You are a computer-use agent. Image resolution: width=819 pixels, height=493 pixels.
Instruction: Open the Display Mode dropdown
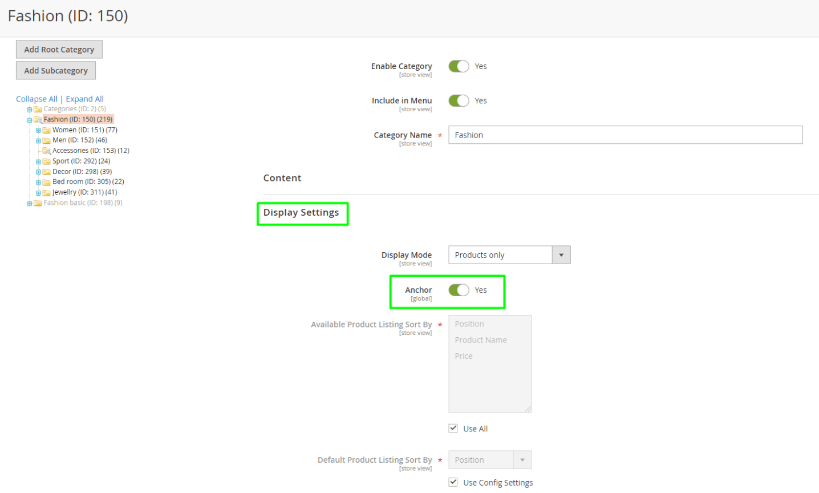coord(509,255)
